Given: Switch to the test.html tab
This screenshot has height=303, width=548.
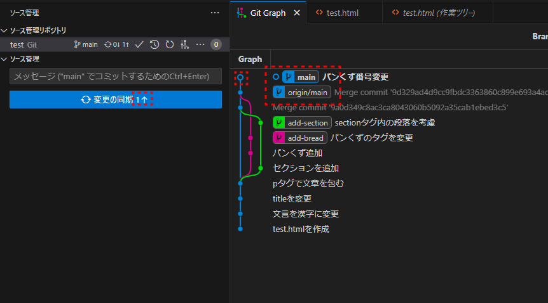Looking at the screenshot, I should (343, 13).
